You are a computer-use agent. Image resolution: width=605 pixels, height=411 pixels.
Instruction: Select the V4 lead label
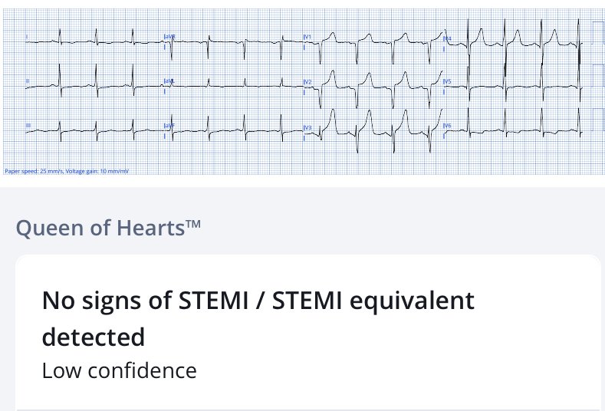point(448,38)
